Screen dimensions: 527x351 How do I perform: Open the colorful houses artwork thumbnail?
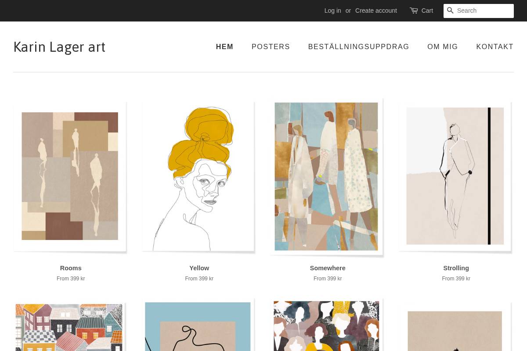69,327
